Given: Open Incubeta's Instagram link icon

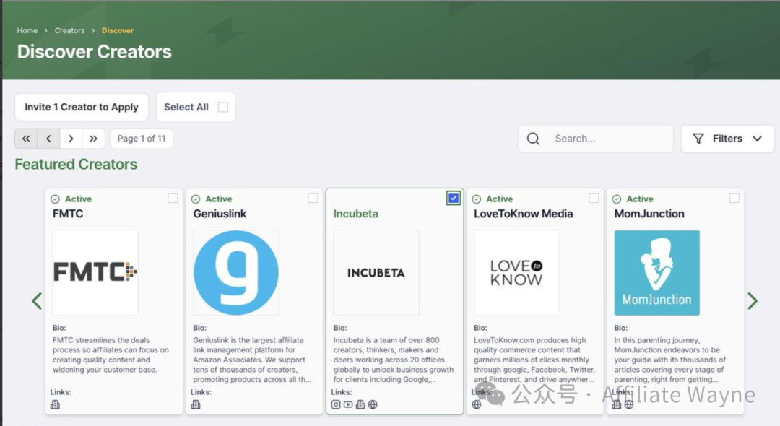Looking at the screenshot, I should (337, 404).
